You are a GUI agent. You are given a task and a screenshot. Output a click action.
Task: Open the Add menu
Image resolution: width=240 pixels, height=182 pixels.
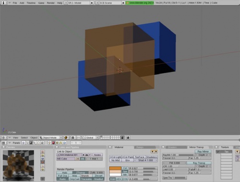coord(22,3)
